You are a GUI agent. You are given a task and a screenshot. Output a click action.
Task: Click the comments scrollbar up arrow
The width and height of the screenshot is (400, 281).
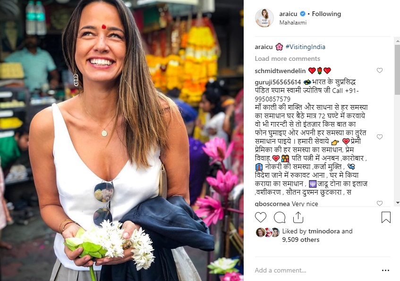[x=398, y=41]
